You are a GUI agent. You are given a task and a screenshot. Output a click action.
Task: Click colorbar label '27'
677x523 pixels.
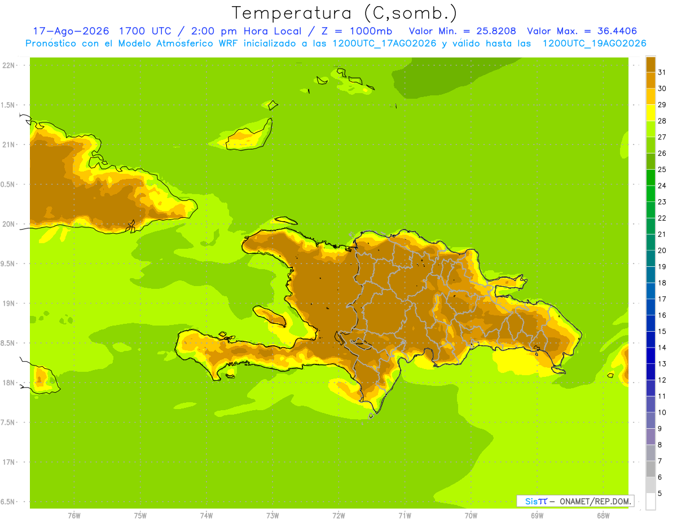point(662,137)
